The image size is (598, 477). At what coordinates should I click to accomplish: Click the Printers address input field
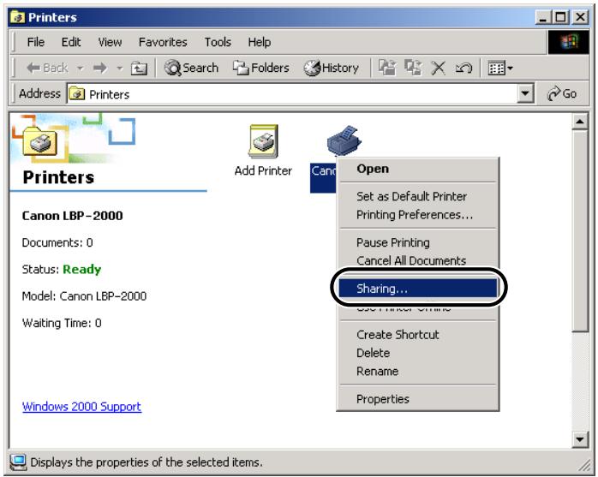tap(300, 94)
